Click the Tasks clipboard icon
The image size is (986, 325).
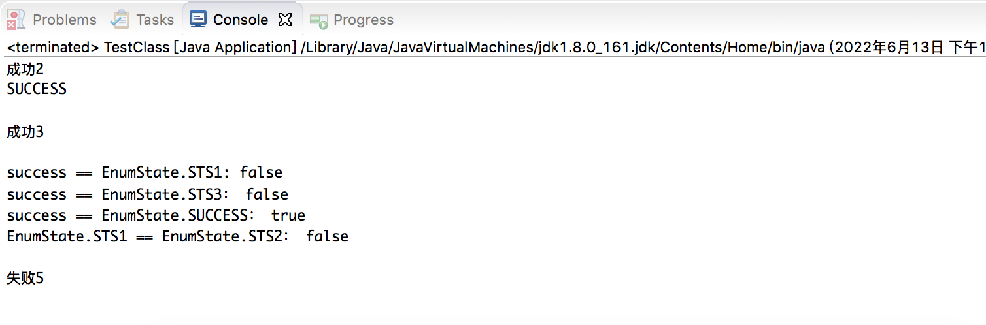[x=120, y=20]
